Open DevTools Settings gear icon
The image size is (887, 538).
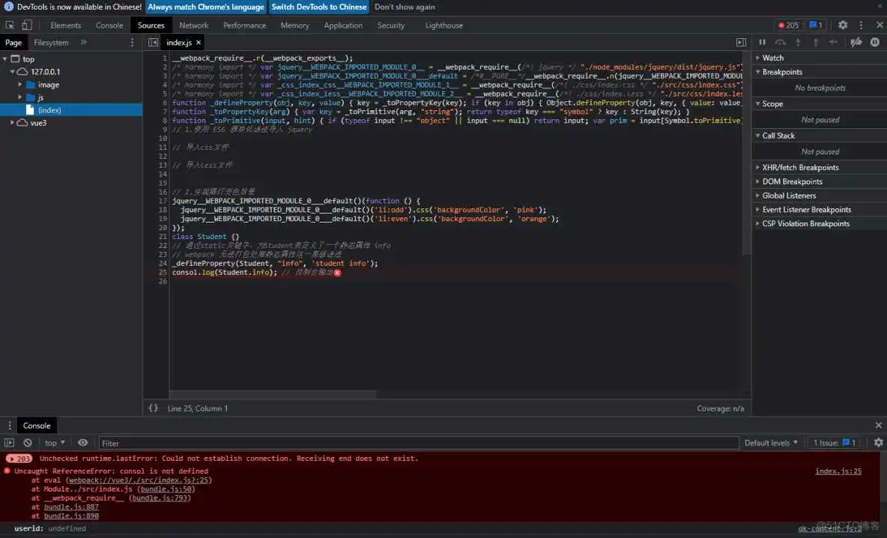click(x=844, y=25)
